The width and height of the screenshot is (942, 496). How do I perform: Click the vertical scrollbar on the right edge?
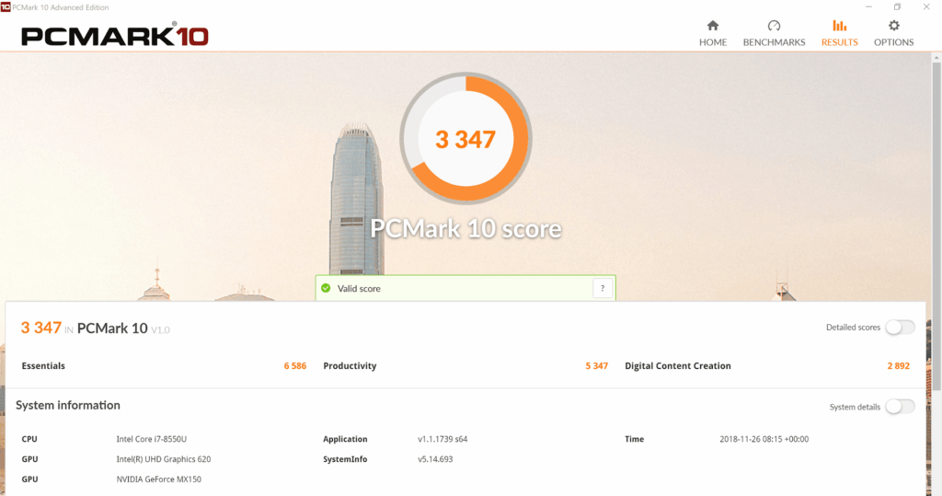pos(936,184)
